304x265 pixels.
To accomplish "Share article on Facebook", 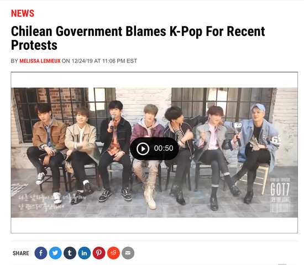I will [x=41, y=253].
